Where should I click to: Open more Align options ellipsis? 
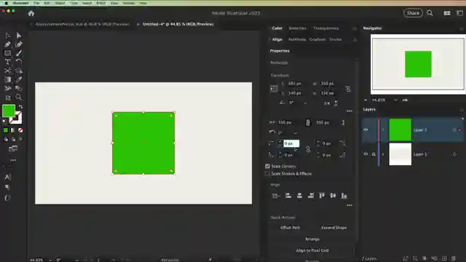[349, 205]
